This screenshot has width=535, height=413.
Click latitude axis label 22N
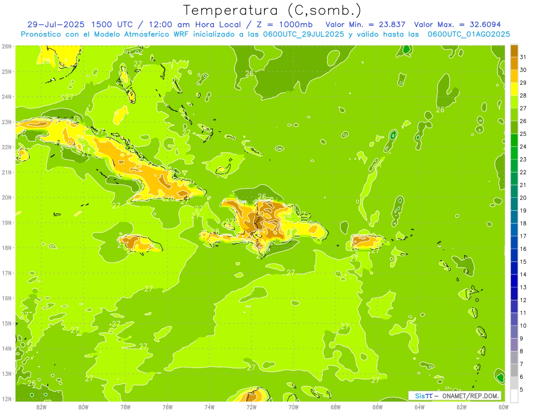(x=6, y=147)
